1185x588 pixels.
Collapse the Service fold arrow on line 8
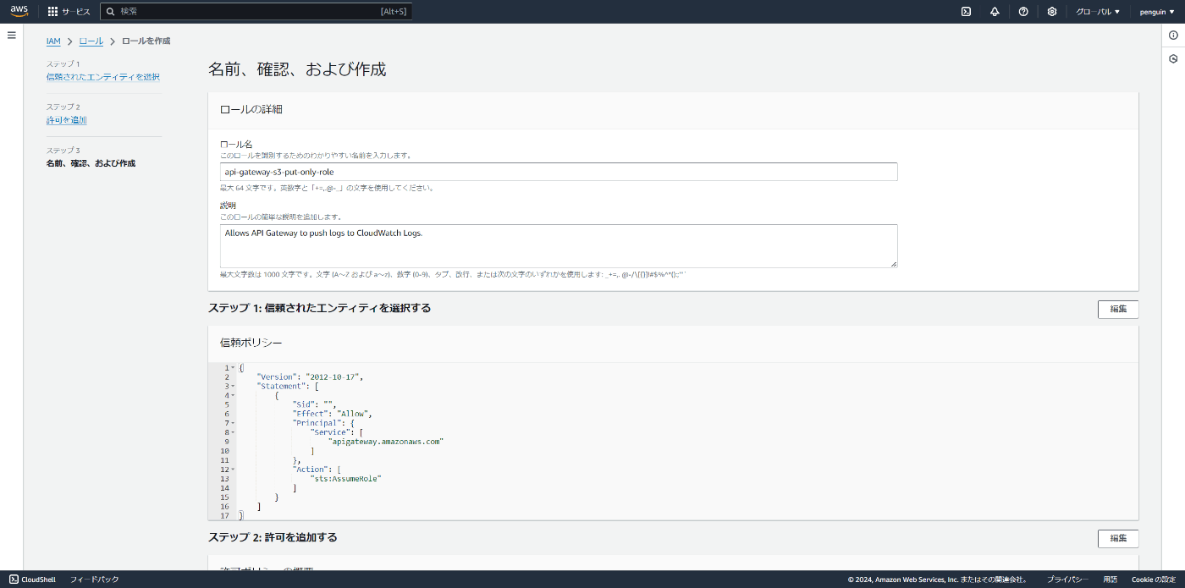click(233, 432)
